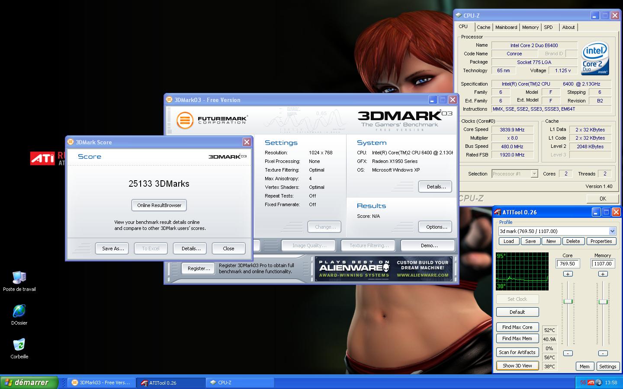
Task: Click Show 3D View in ATITool
Action: tap(517, 366)
